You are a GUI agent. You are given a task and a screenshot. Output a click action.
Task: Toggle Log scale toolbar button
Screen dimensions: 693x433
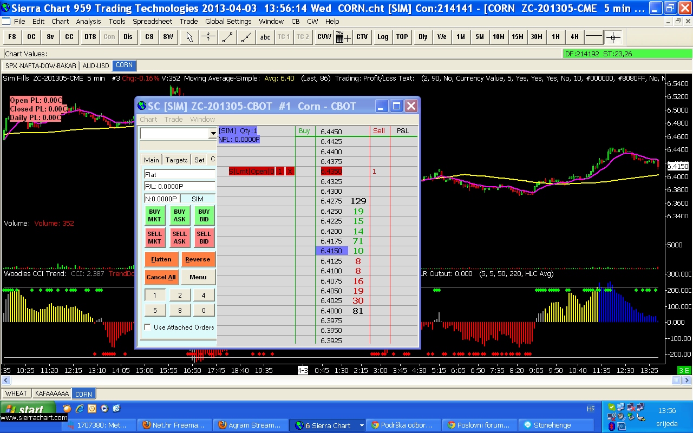[383, 37]
